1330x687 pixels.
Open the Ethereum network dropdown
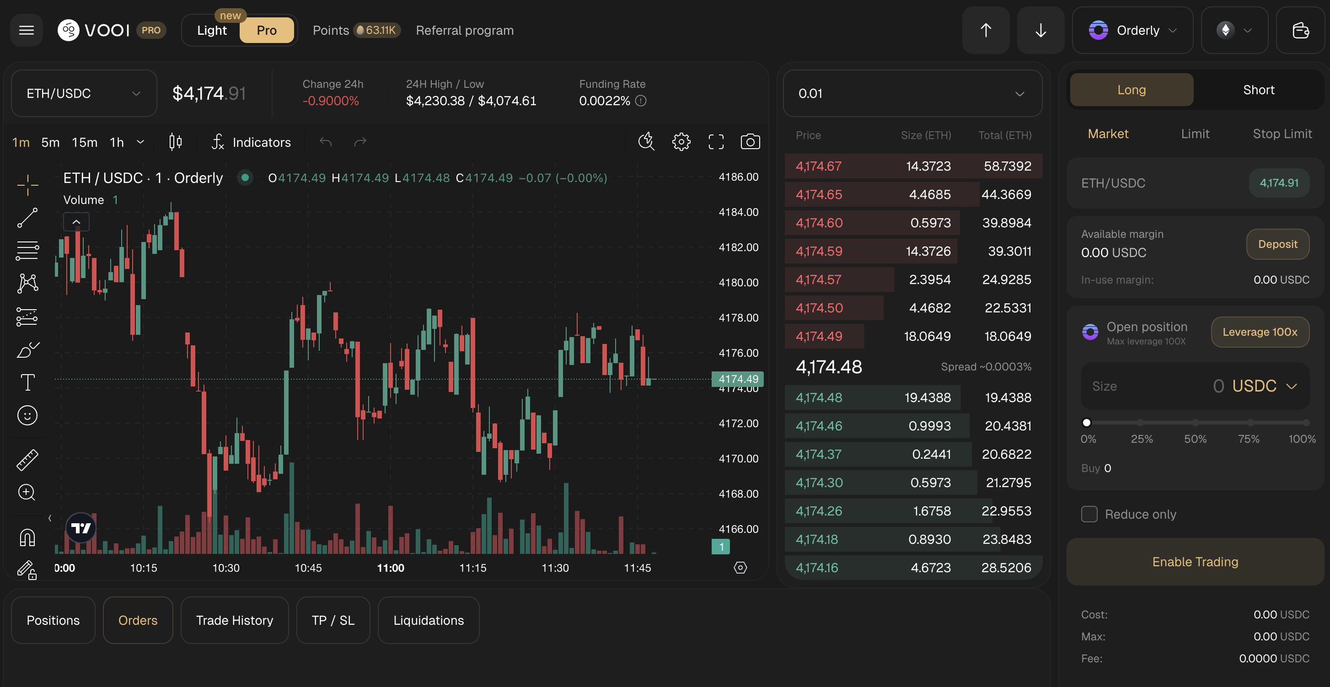point(1234,31)
